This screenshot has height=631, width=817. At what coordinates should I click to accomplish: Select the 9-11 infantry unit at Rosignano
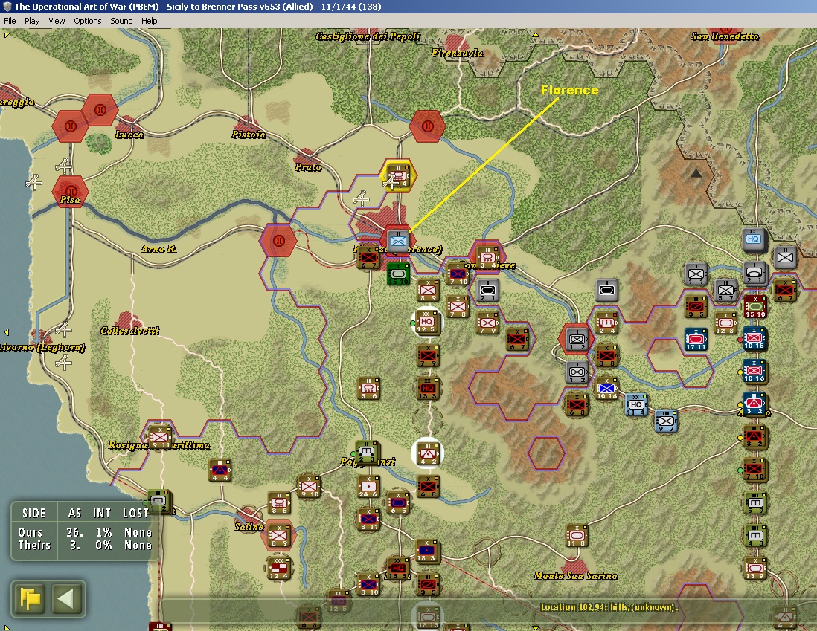tap(161, 437)
